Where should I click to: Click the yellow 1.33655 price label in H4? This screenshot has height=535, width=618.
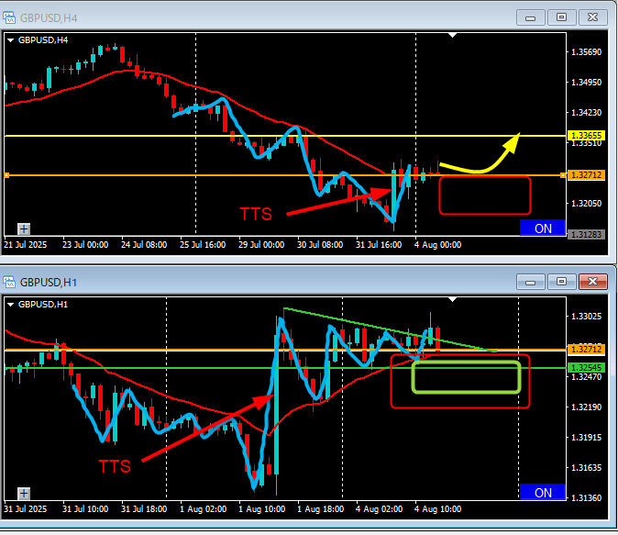pos(586,135)
